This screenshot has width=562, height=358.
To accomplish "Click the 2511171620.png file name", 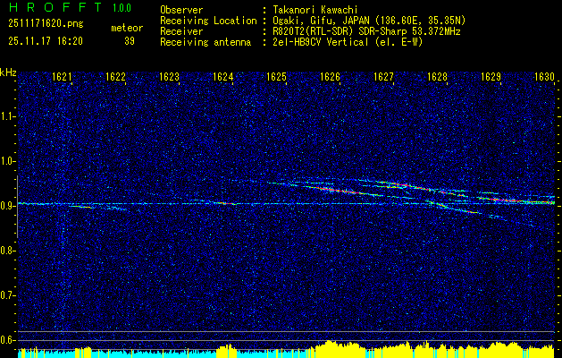I will pos(46,24).
